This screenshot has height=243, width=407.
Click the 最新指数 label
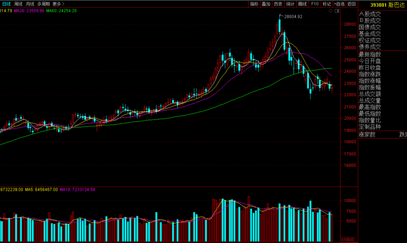pyautogui.click(x=370, y=54)
